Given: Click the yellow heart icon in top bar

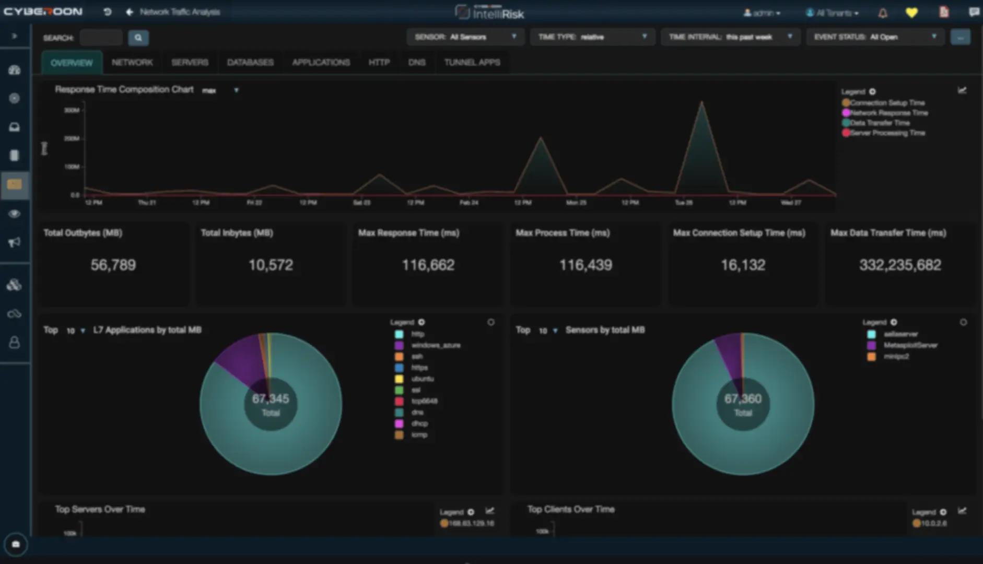Looking at the screenshot, I should pos(912,13).
